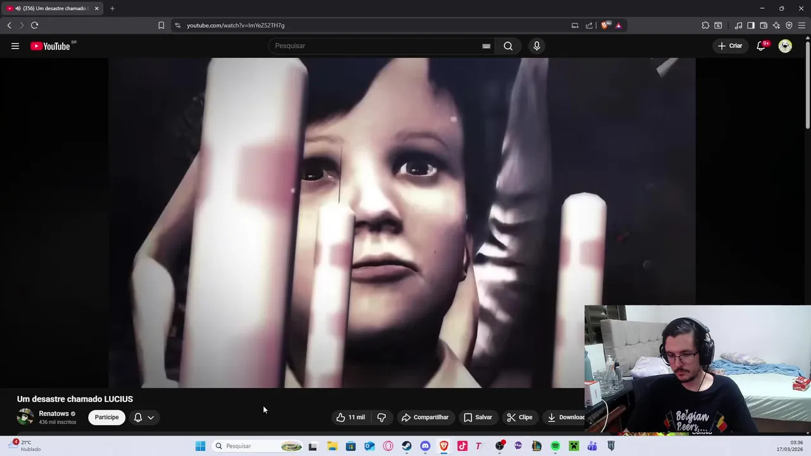Bookmark this page using bookmark icon

161,25
